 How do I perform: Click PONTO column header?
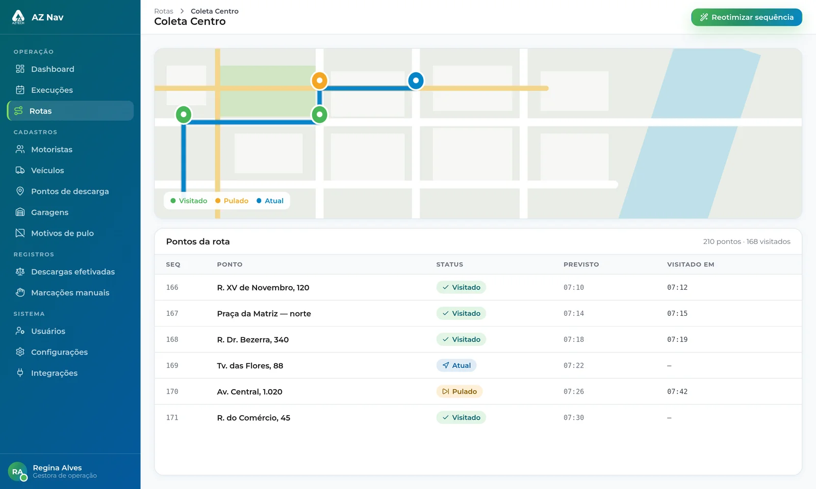pos(229,264)
